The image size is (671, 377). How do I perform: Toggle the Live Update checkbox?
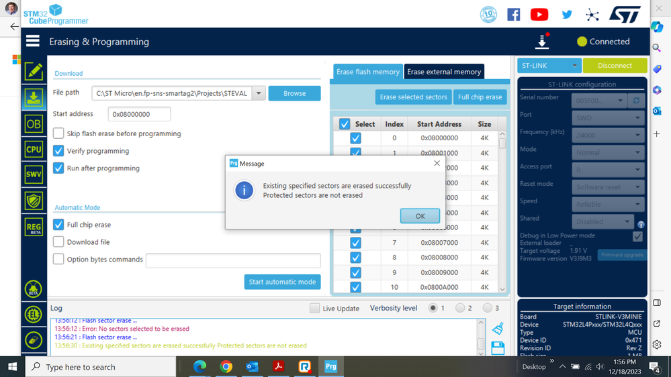point(314,308)
